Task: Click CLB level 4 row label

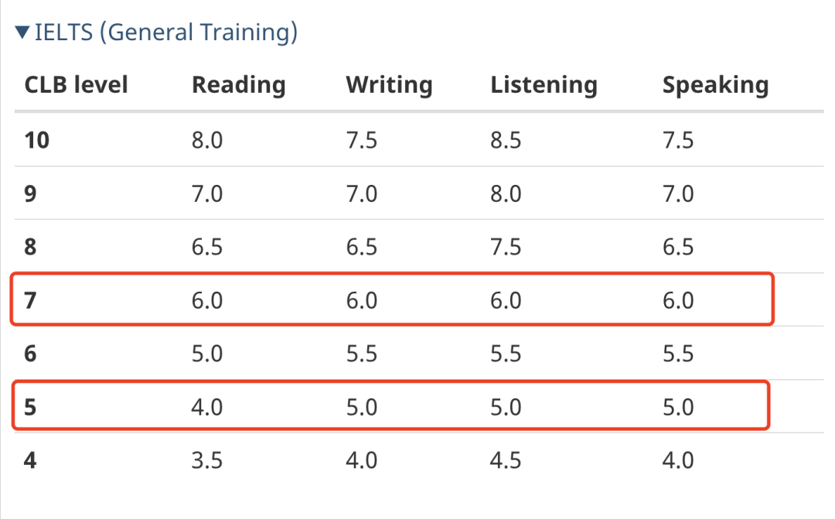Action: pos(30,460)
